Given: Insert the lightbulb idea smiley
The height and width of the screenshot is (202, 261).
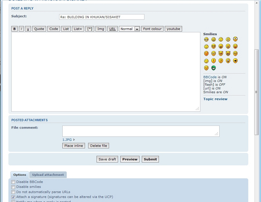Looking at the screenshot, I should [x=228, y=61].
